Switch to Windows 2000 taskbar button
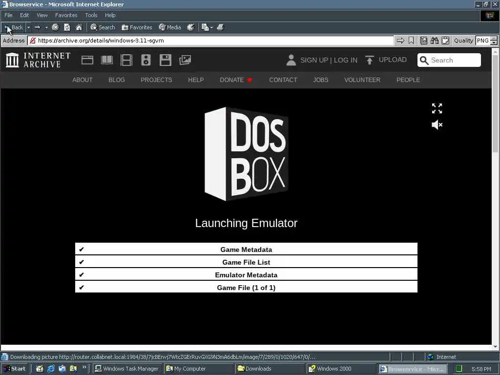500x375 pixels. [342, 369]
